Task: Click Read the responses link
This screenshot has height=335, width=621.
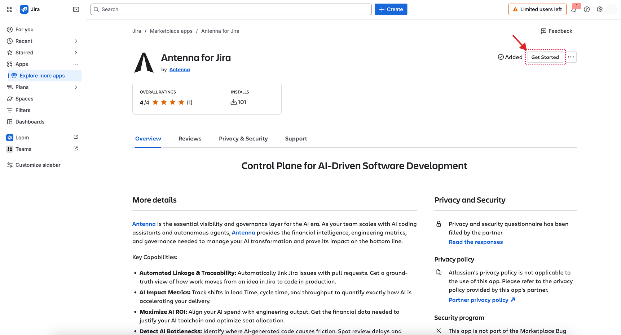Action: click(x=476, y=242)
